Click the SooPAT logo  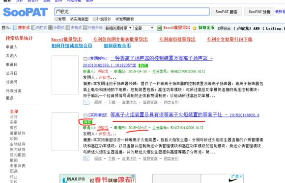[26, 12]
